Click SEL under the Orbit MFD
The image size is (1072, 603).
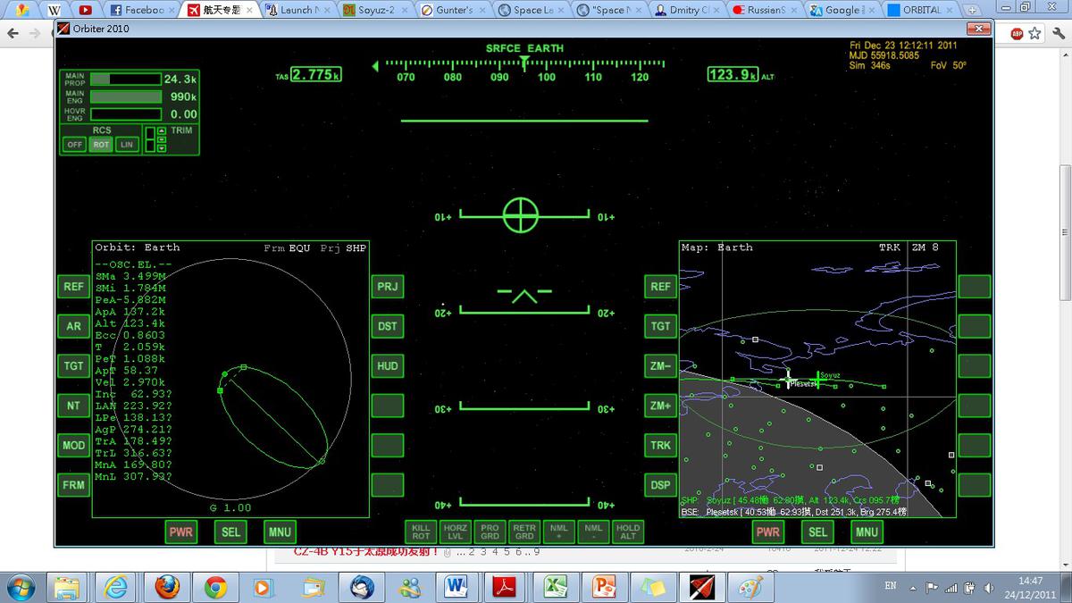tap(230, 532)
